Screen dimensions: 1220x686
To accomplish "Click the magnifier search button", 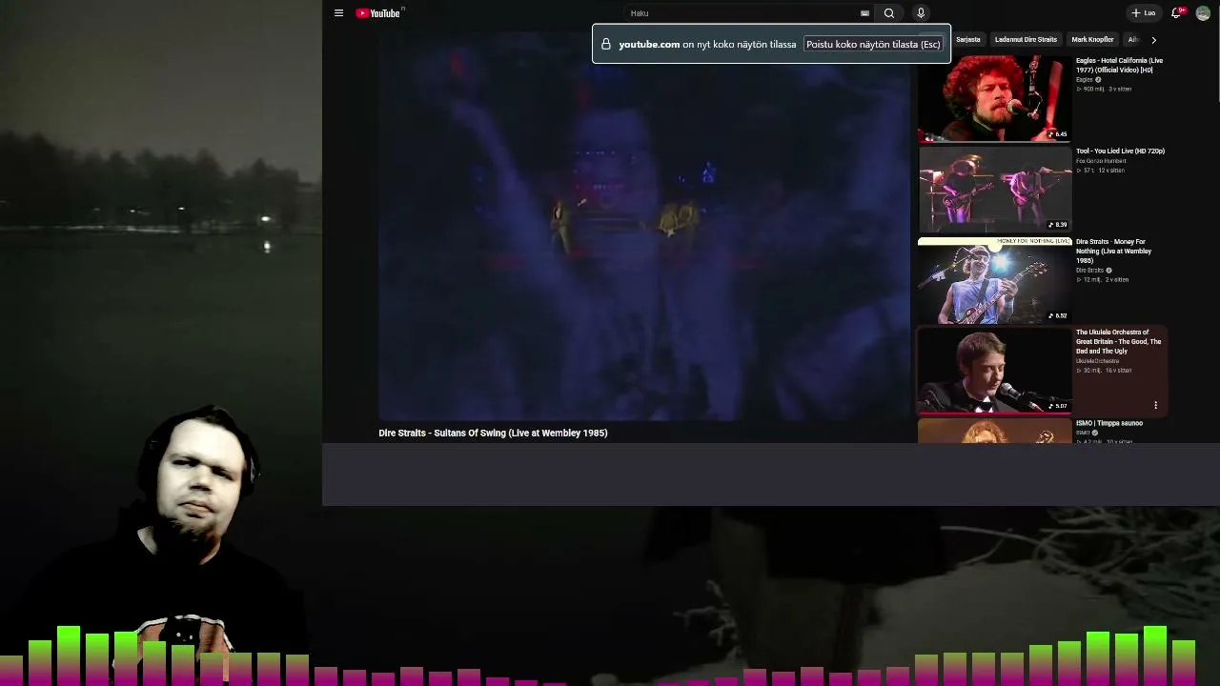I will click(889, 13).
